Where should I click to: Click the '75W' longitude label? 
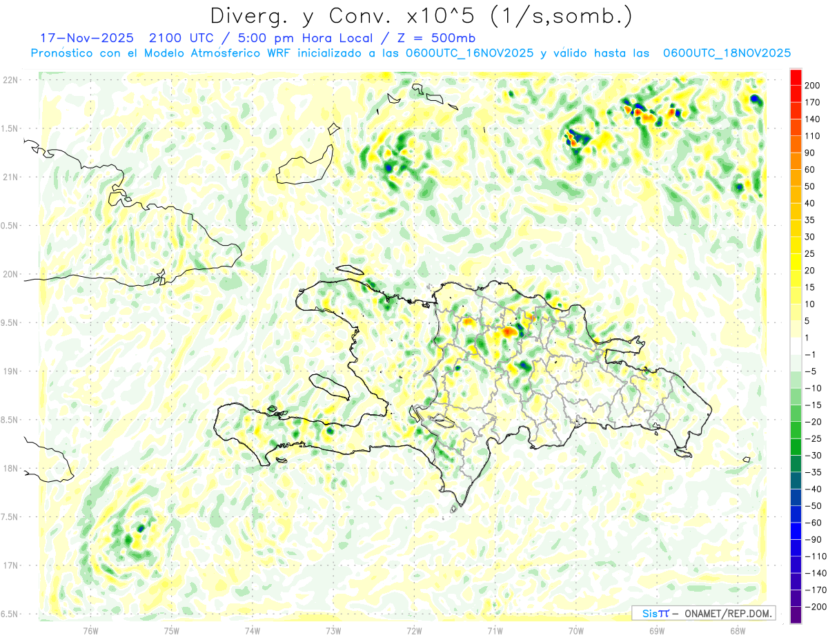pos(171,630)
